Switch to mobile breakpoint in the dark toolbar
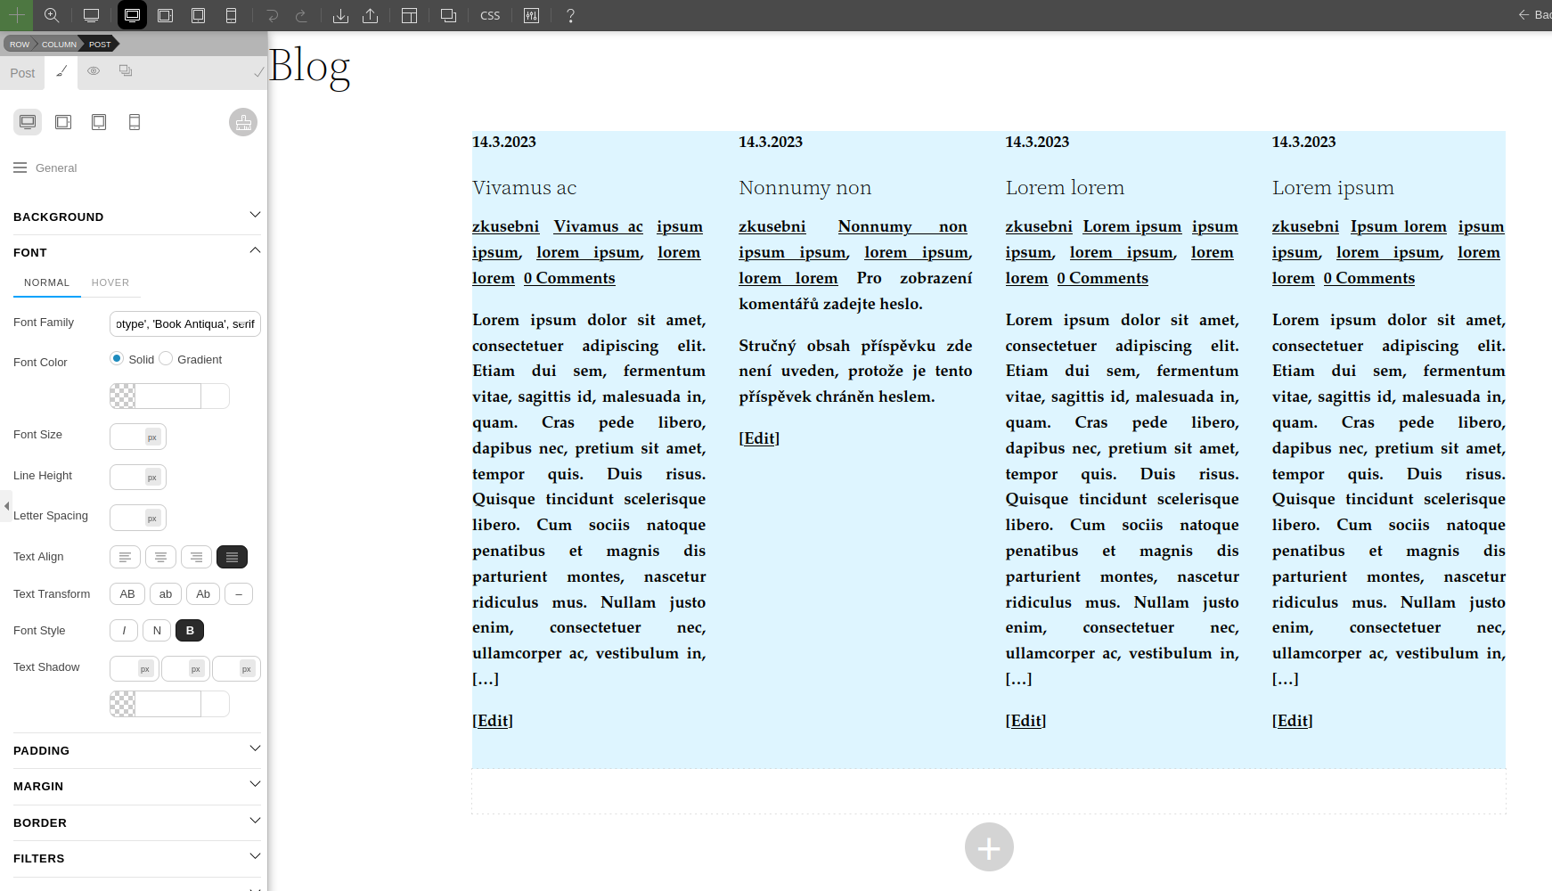Screen dimensions: 1552x891 pyautogui.click(x=231, y=15)
